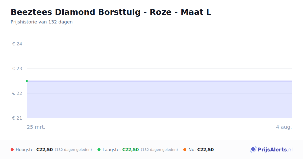Click the € 23 axis label

click(17, 69)
